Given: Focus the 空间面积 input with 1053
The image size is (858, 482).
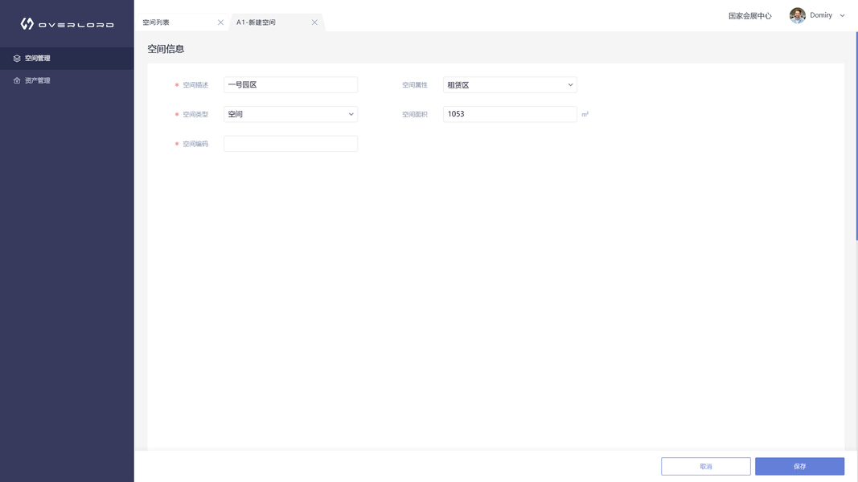Looking at the screenshot, I should (x=510, y=114).
